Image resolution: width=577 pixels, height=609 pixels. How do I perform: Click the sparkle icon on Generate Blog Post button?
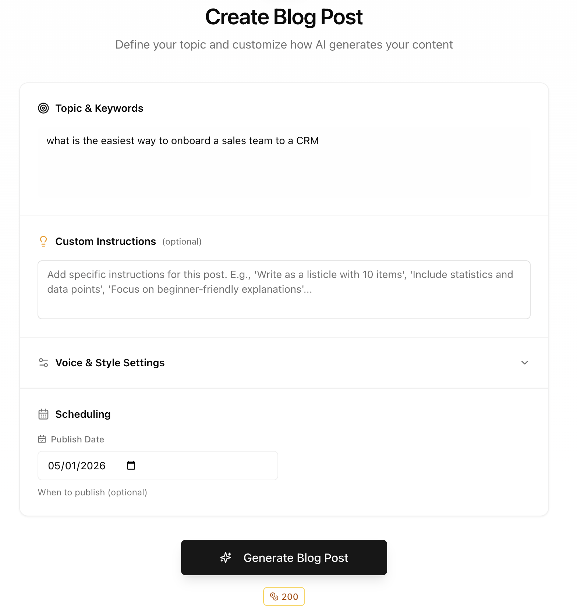pyautogui.click(x=225, y=558)
